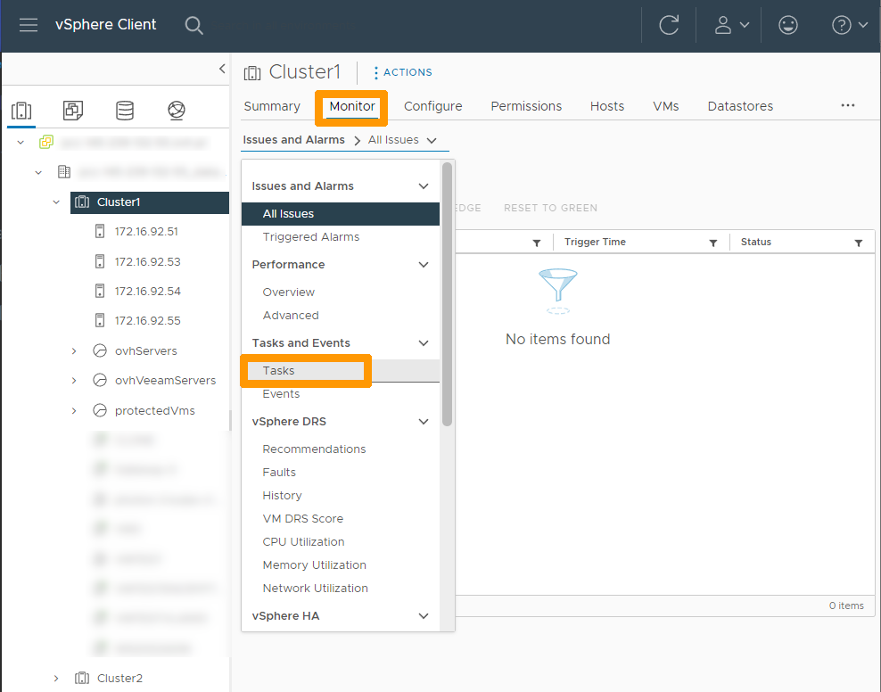Click the Cluster2 cluster icon
Viewport: 881px width, 692px height.
tap(82, 678)
